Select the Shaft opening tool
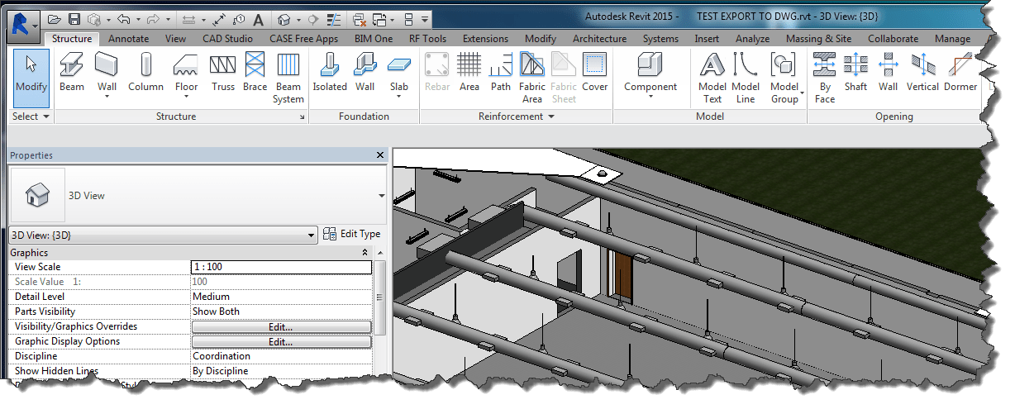1015x409 pixels. coord(856,72)
